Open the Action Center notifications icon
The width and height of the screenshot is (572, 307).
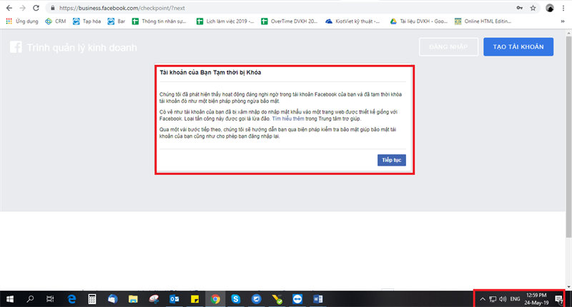(558, 299)
